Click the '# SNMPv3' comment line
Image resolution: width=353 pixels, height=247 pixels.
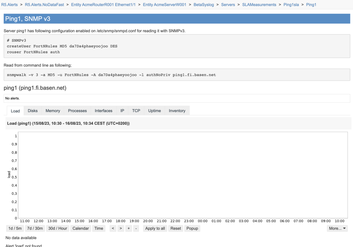tap(17, 41)
